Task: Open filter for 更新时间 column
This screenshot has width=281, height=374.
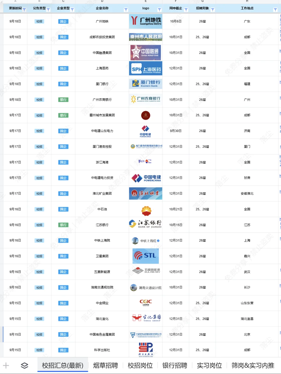Action: click(24, 10)
